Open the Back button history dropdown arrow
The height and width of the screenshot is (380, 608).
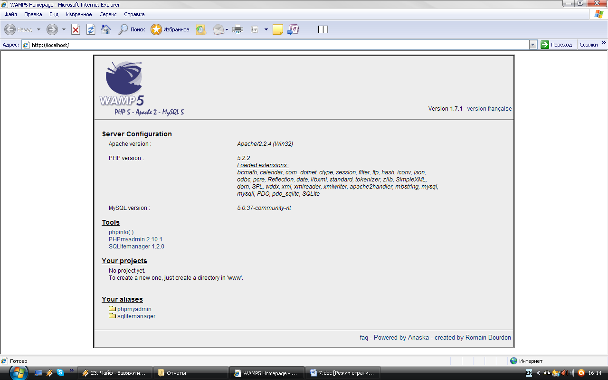[x=38, y=29]
